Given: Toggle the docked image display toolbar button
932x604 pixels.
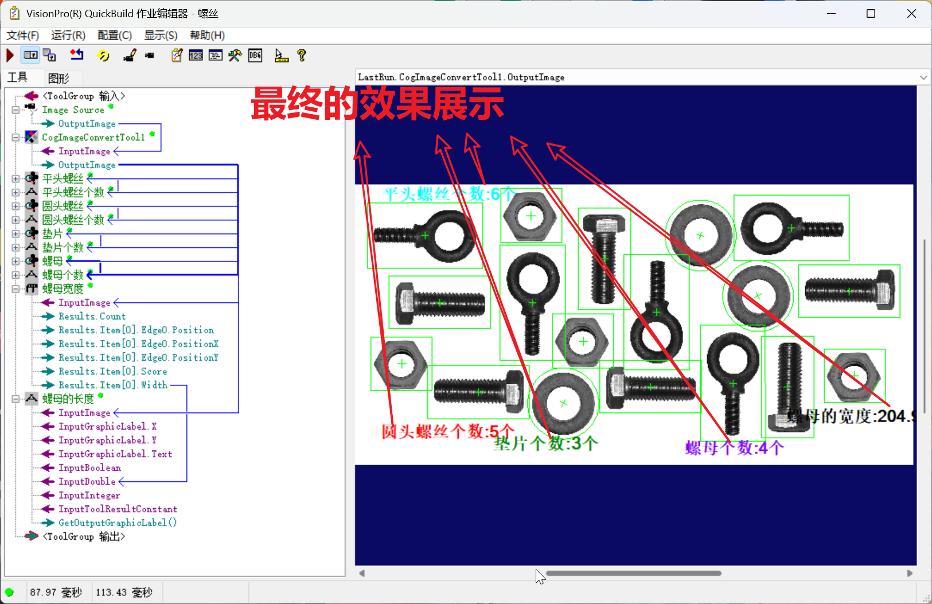Looking at the screenshot, I should pos(30,56).
